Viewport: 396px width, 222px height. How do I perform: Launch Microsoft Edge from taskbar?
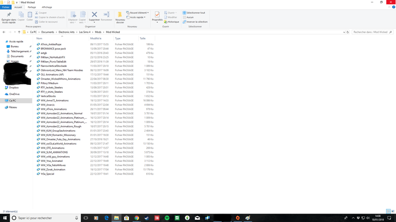[106, 218]
